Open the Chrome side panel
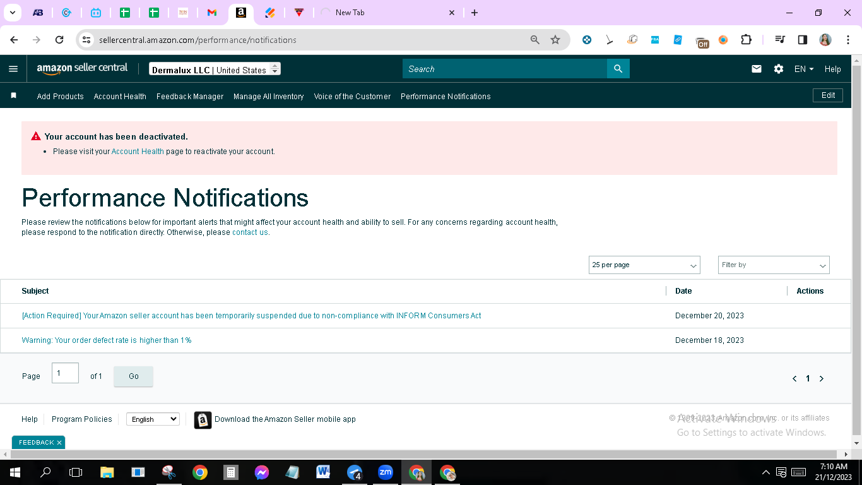The width and height of the screenshot is (862, 485). coord(803,40)
